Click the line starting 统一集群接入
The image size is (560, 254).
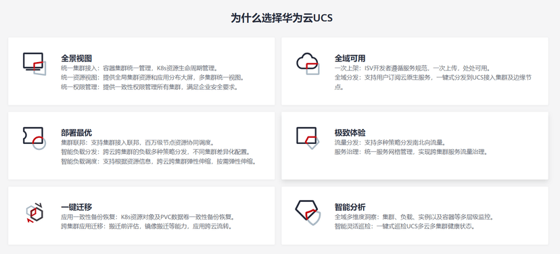139,68
